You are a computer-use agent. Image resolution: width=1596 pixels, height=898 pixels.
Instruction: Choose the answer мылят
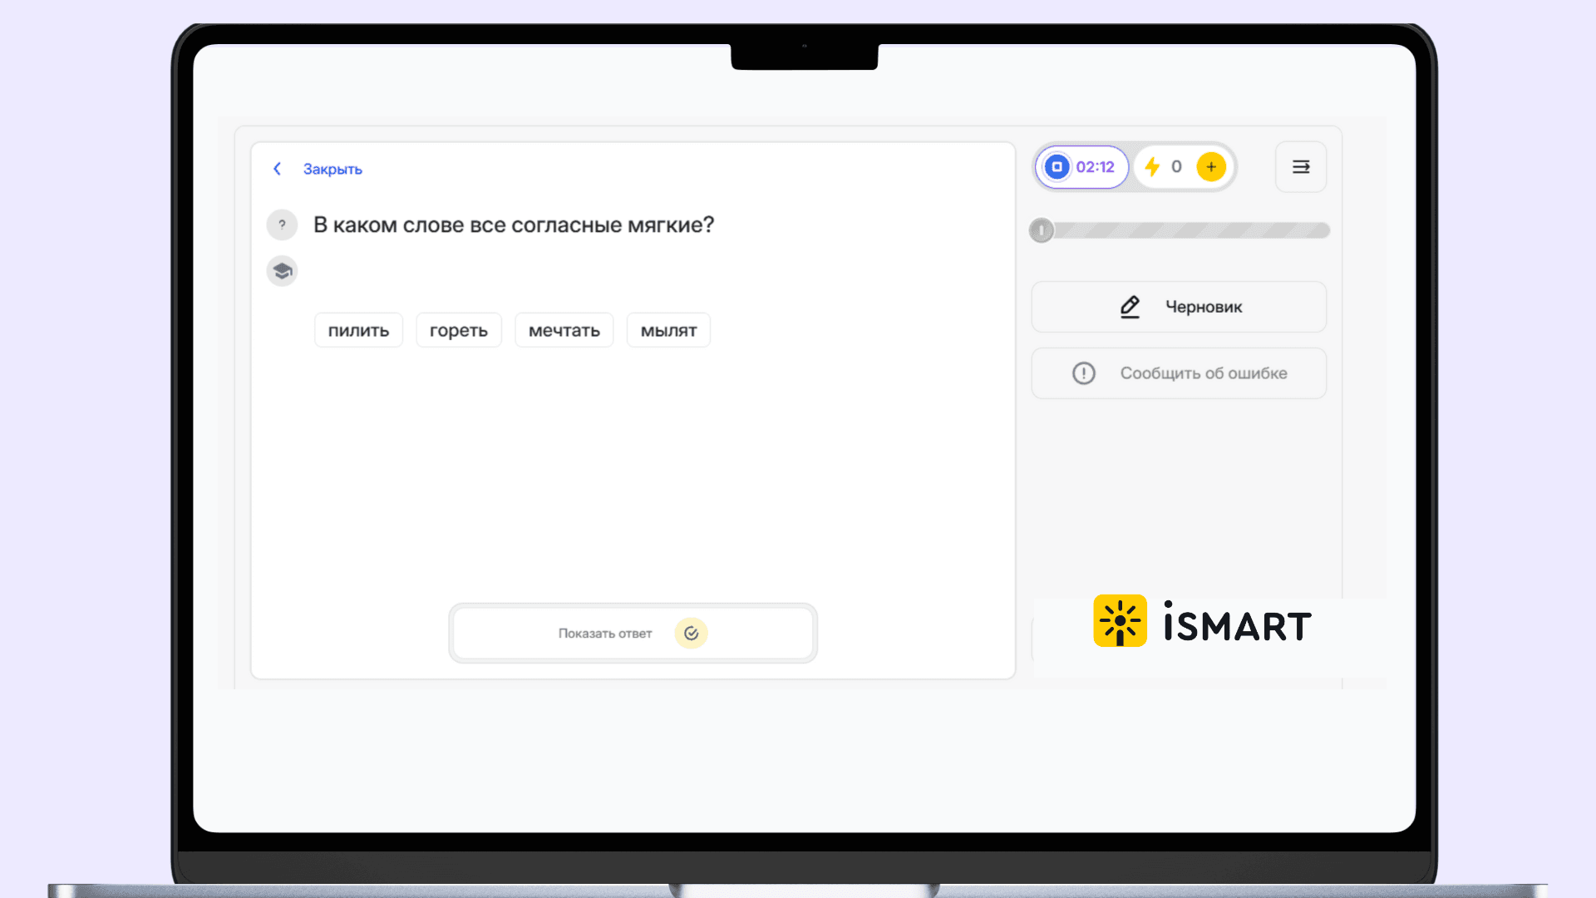tap(668, 330)
